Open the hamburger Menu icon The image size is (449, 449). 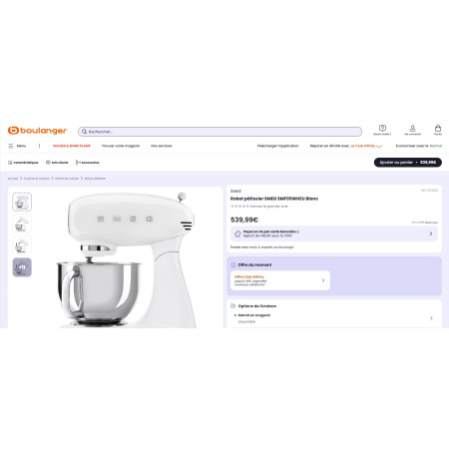point(11,146)
